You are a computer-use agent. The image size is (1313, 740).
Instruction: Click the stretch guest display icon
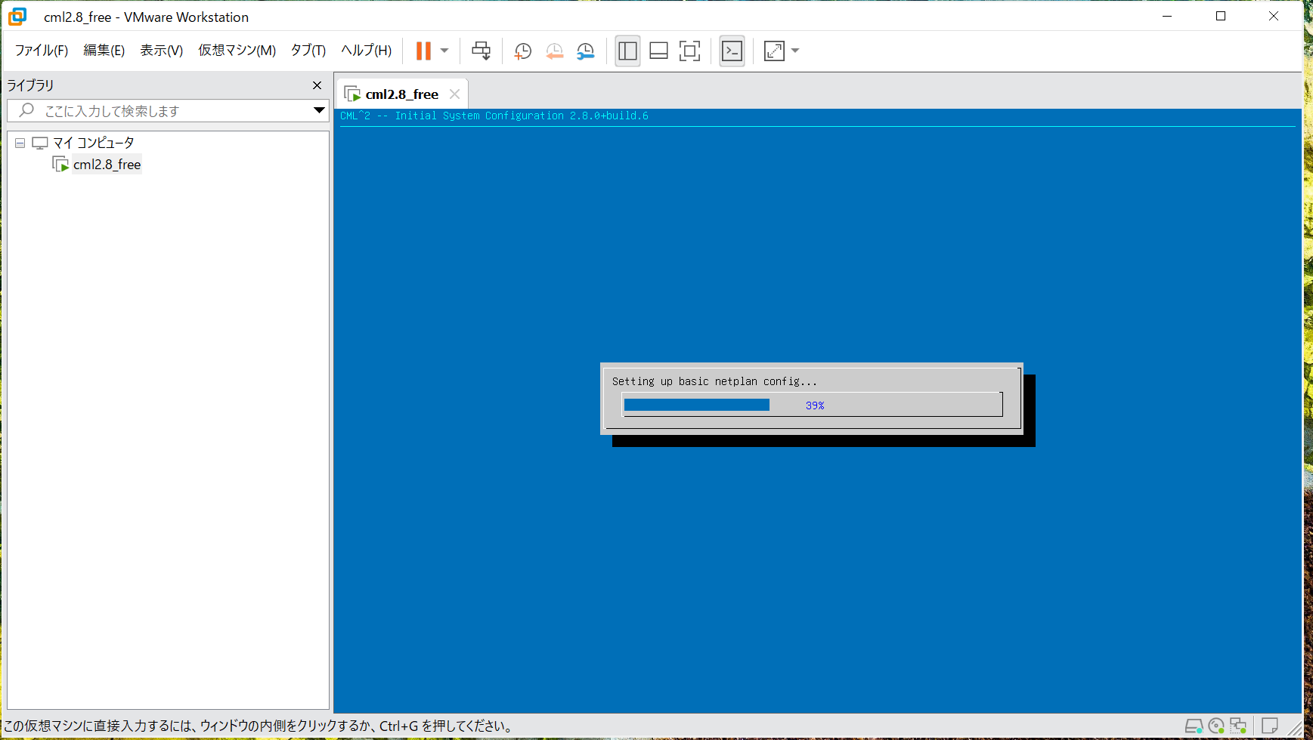(x=775, y=51)
